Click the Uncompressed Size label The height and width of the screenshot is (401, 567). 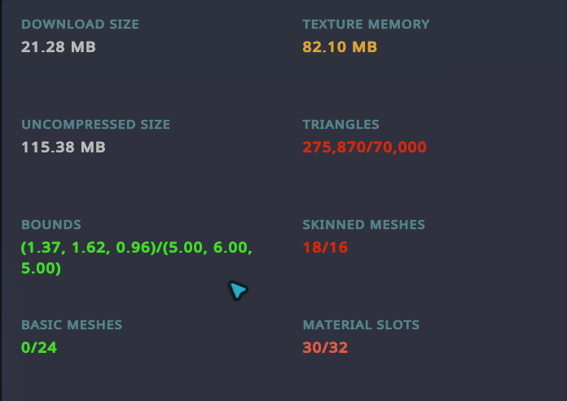[x=95, y=125]
